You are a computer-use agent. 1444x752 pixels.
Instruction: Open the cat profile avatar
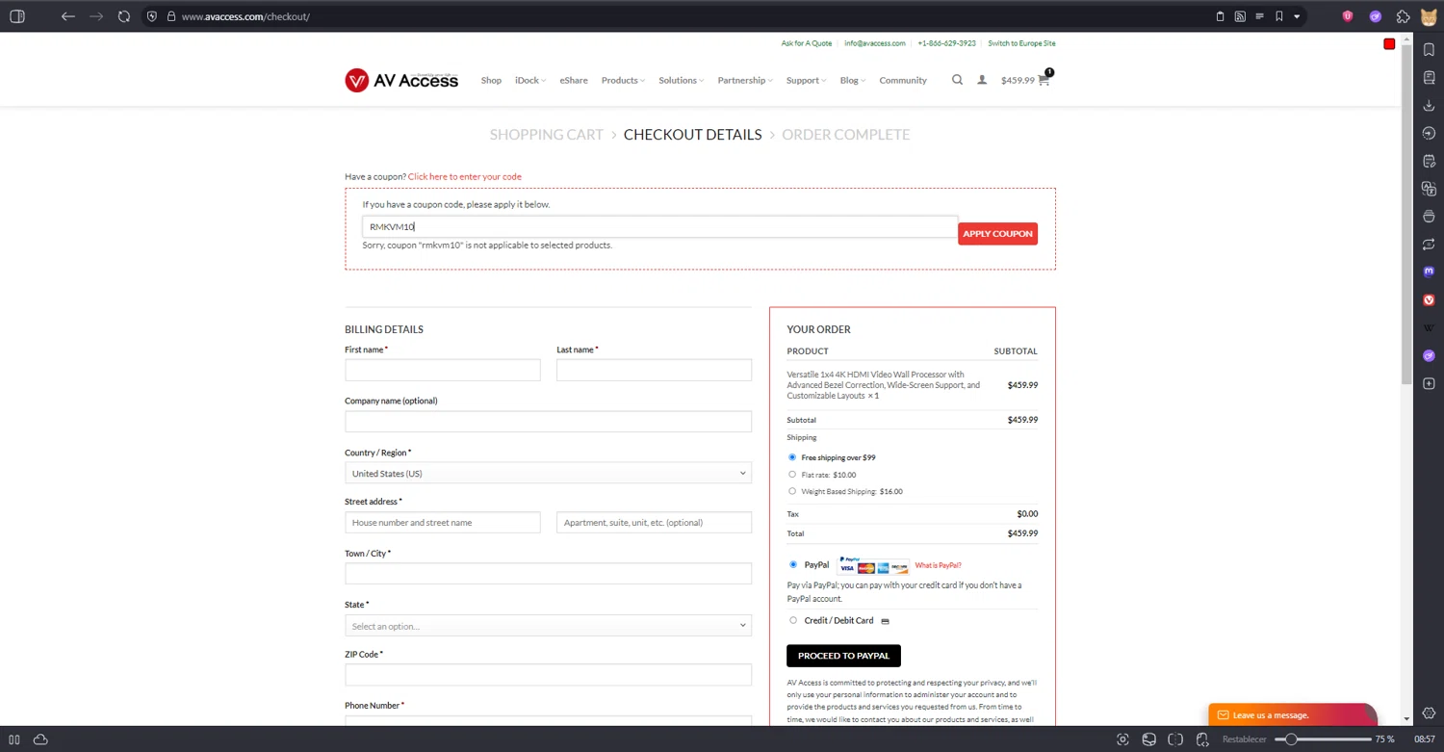click(x=1430, y=16)
